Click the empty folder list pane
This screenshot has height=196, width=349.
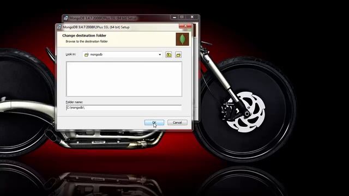click(x=124, y=79)
